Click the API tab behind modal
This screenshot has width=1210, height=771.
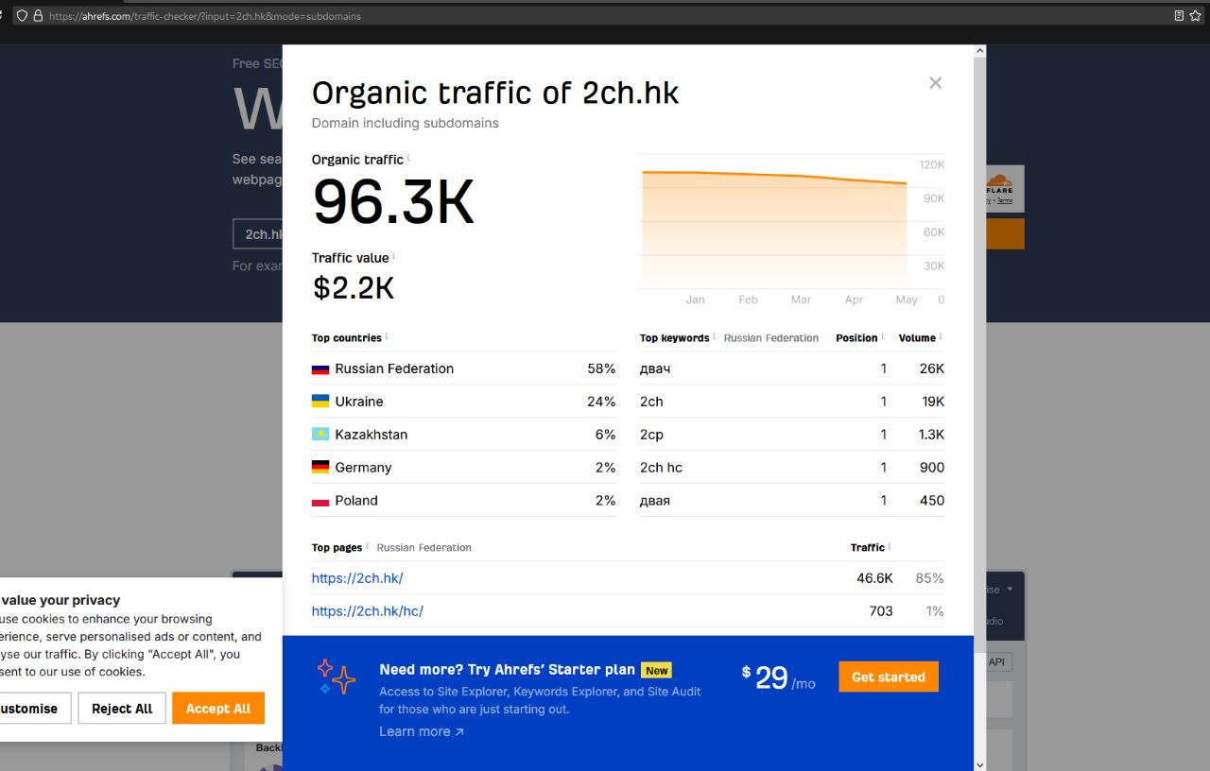[996, 662]
